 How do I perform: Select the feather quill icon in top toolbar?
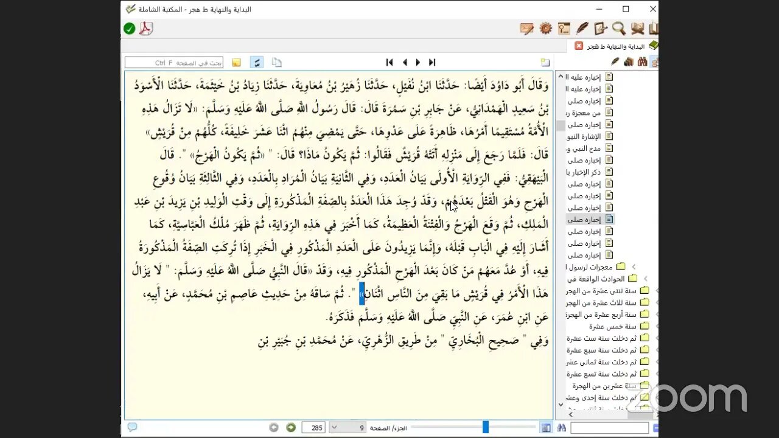click(x=582, y=29)
